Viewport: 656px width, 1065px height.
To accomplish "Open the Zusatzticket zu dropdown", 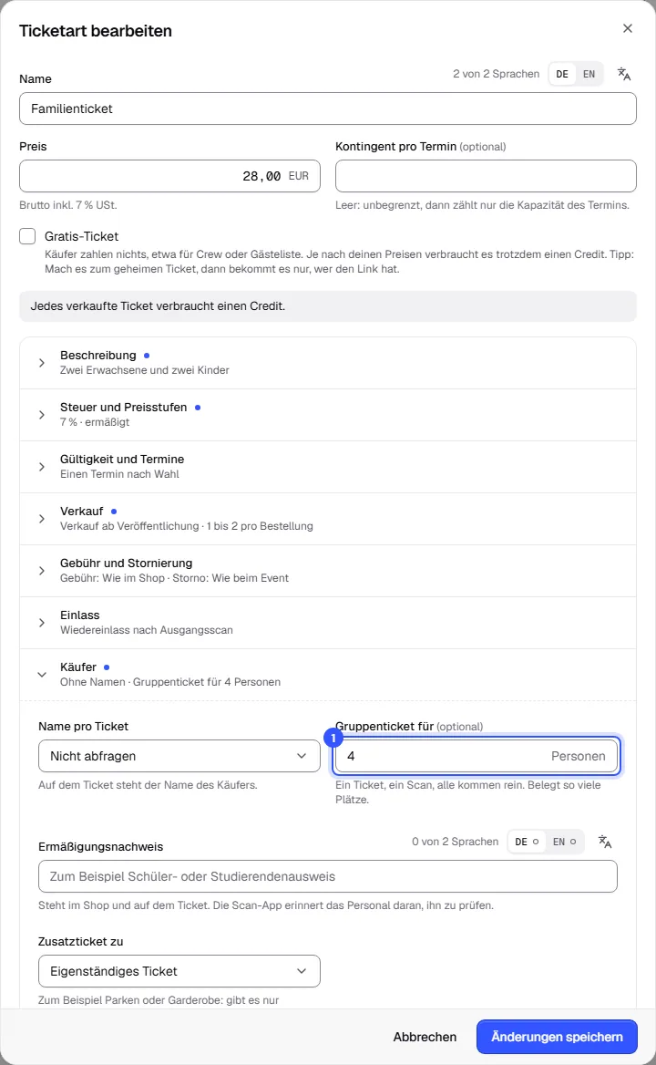I will 179,971.
